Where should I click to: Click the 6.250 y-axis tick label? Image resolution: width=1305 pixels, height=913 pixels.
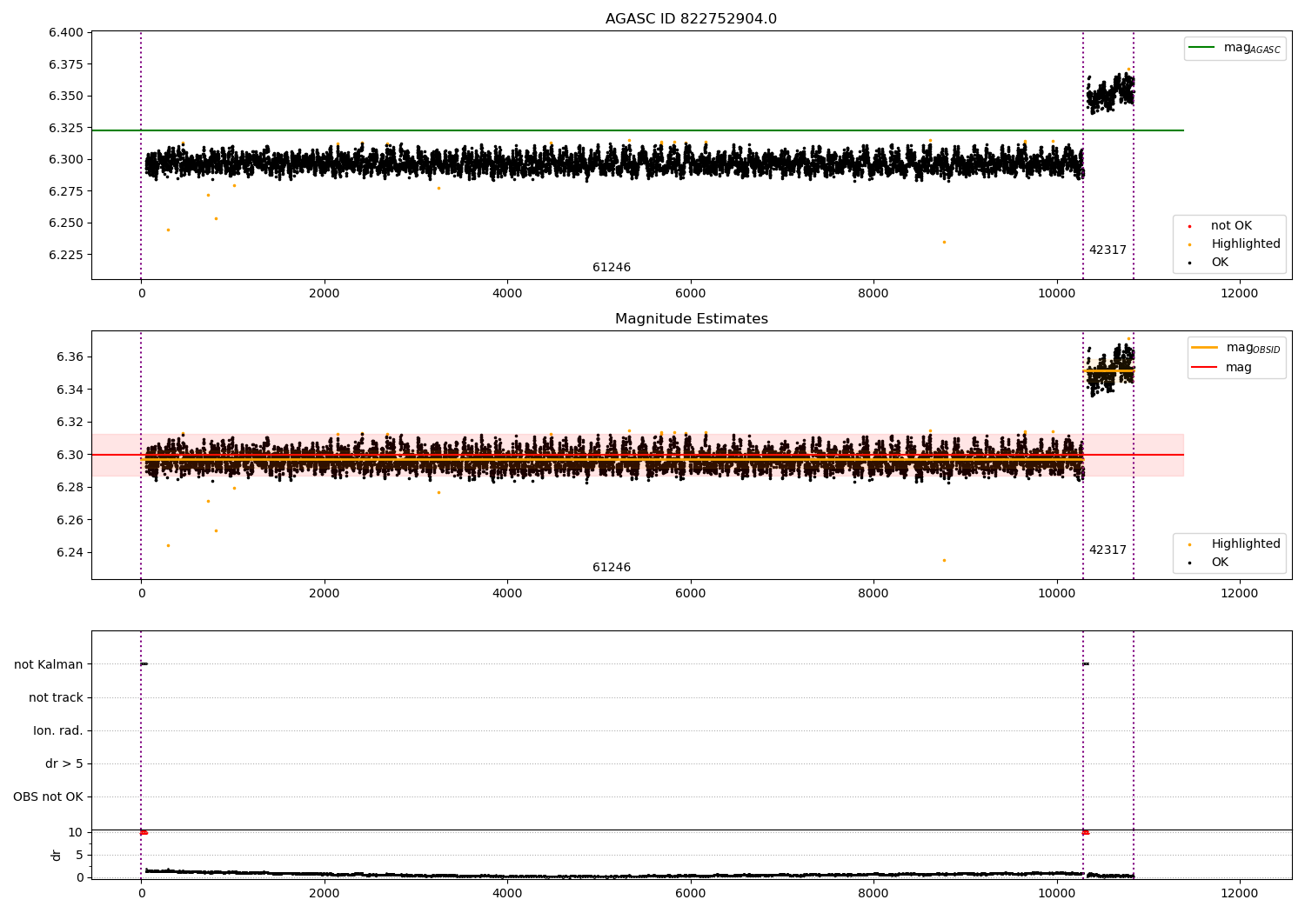66,223
